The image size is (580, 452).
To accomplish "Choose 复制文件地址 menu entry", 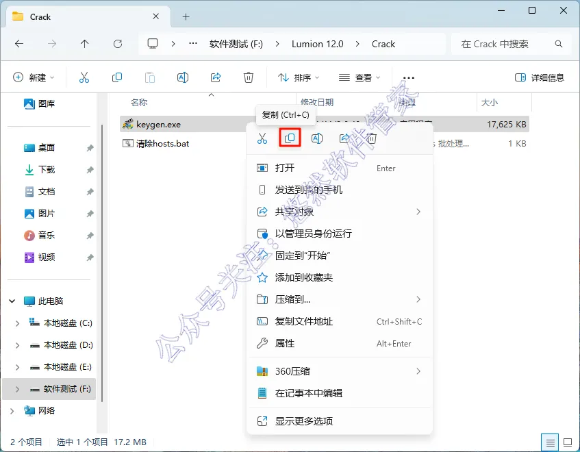I will tap(339, 321).
